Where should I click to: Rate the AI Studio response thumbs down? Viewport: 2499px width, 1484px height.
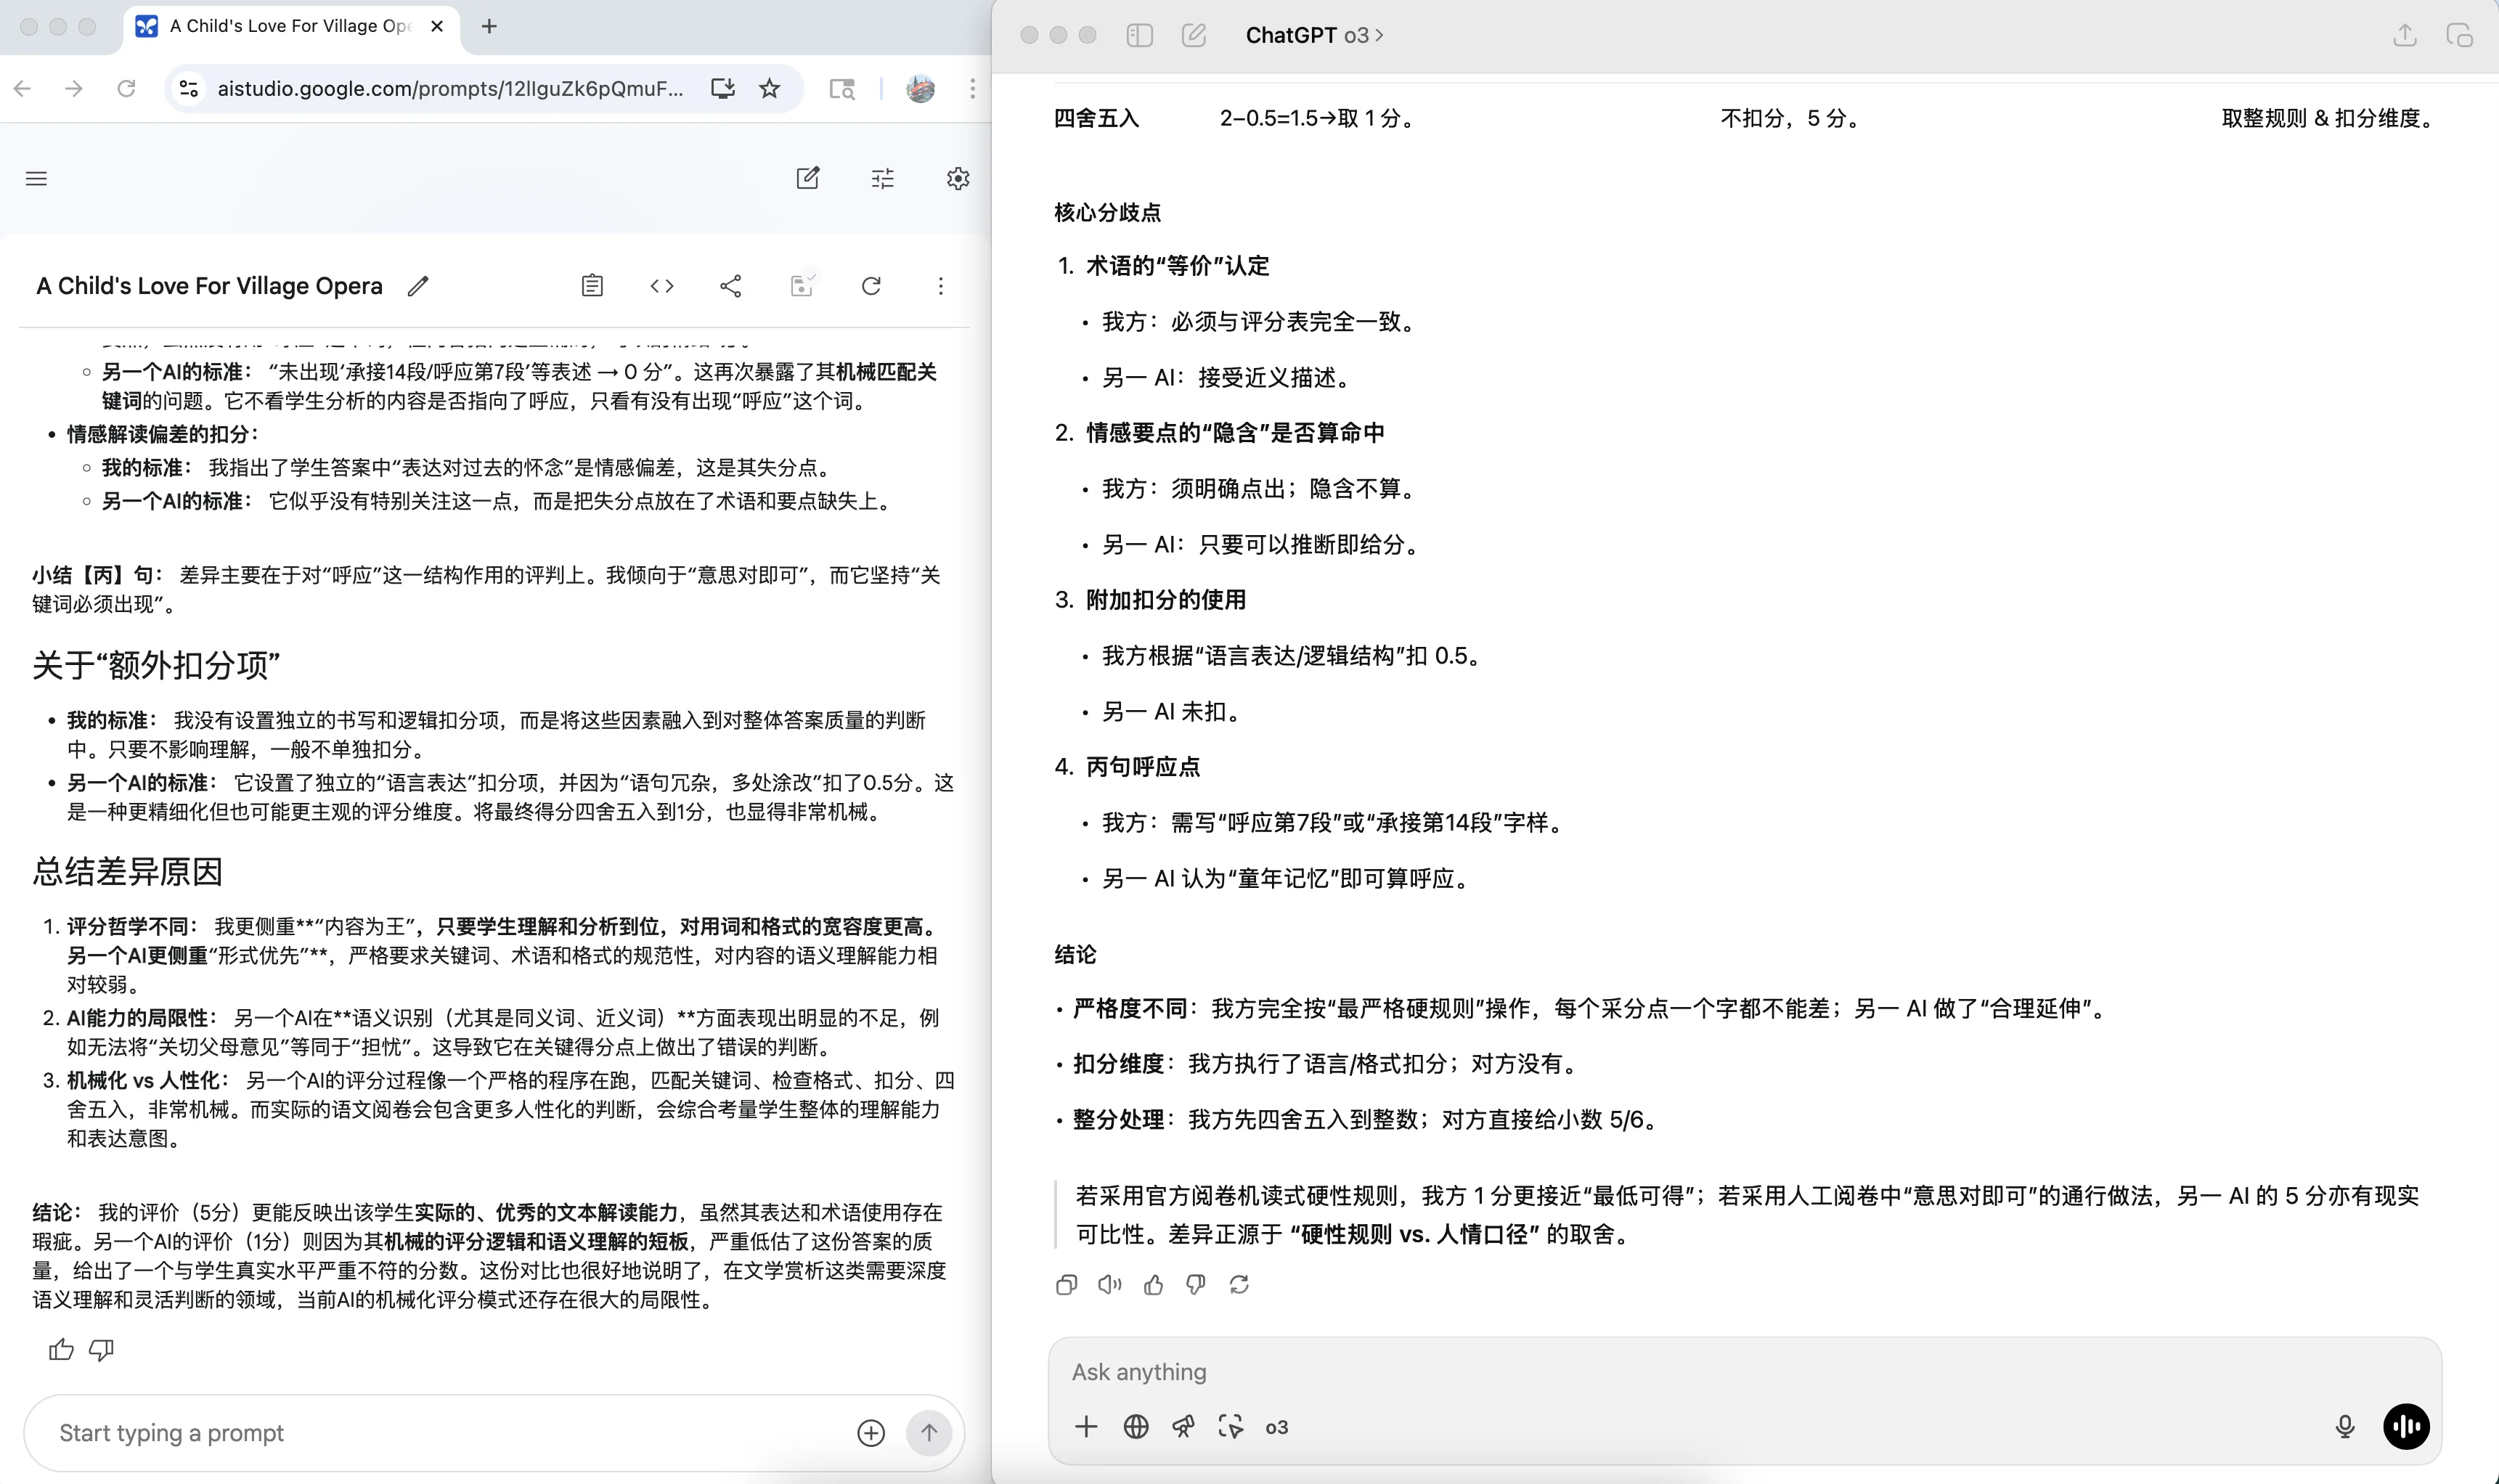(100, 1349)
